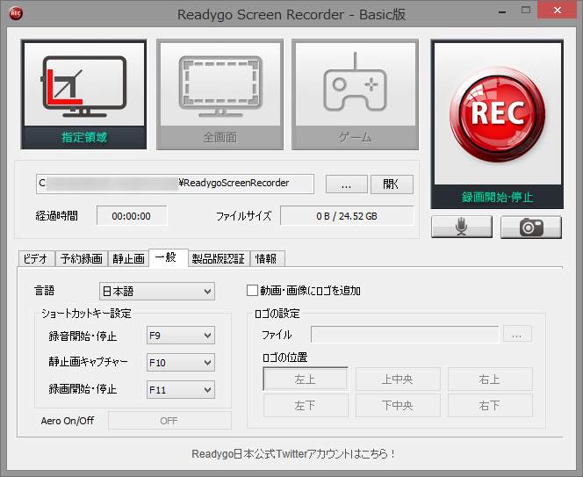
Task: Click the logo ファイル path input field
Action: point(405,335)
